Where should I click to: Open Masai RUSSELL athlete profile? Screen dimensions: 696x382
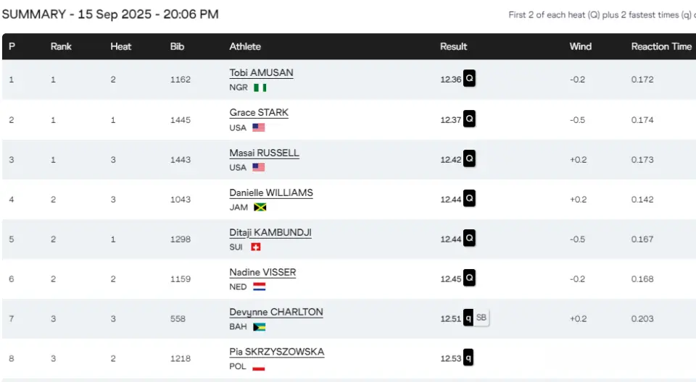pos(264,153)
